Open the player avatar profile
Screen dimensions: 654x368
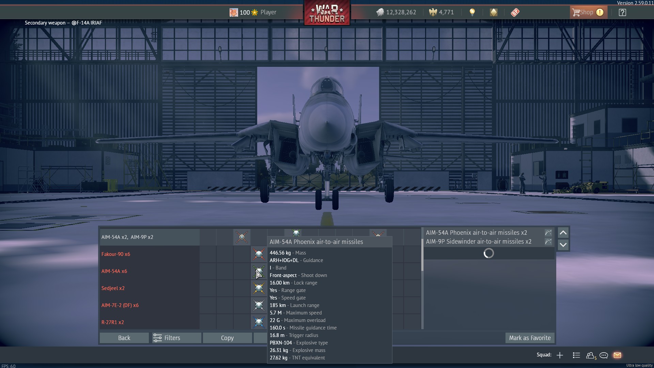click(x=234, y=12)
